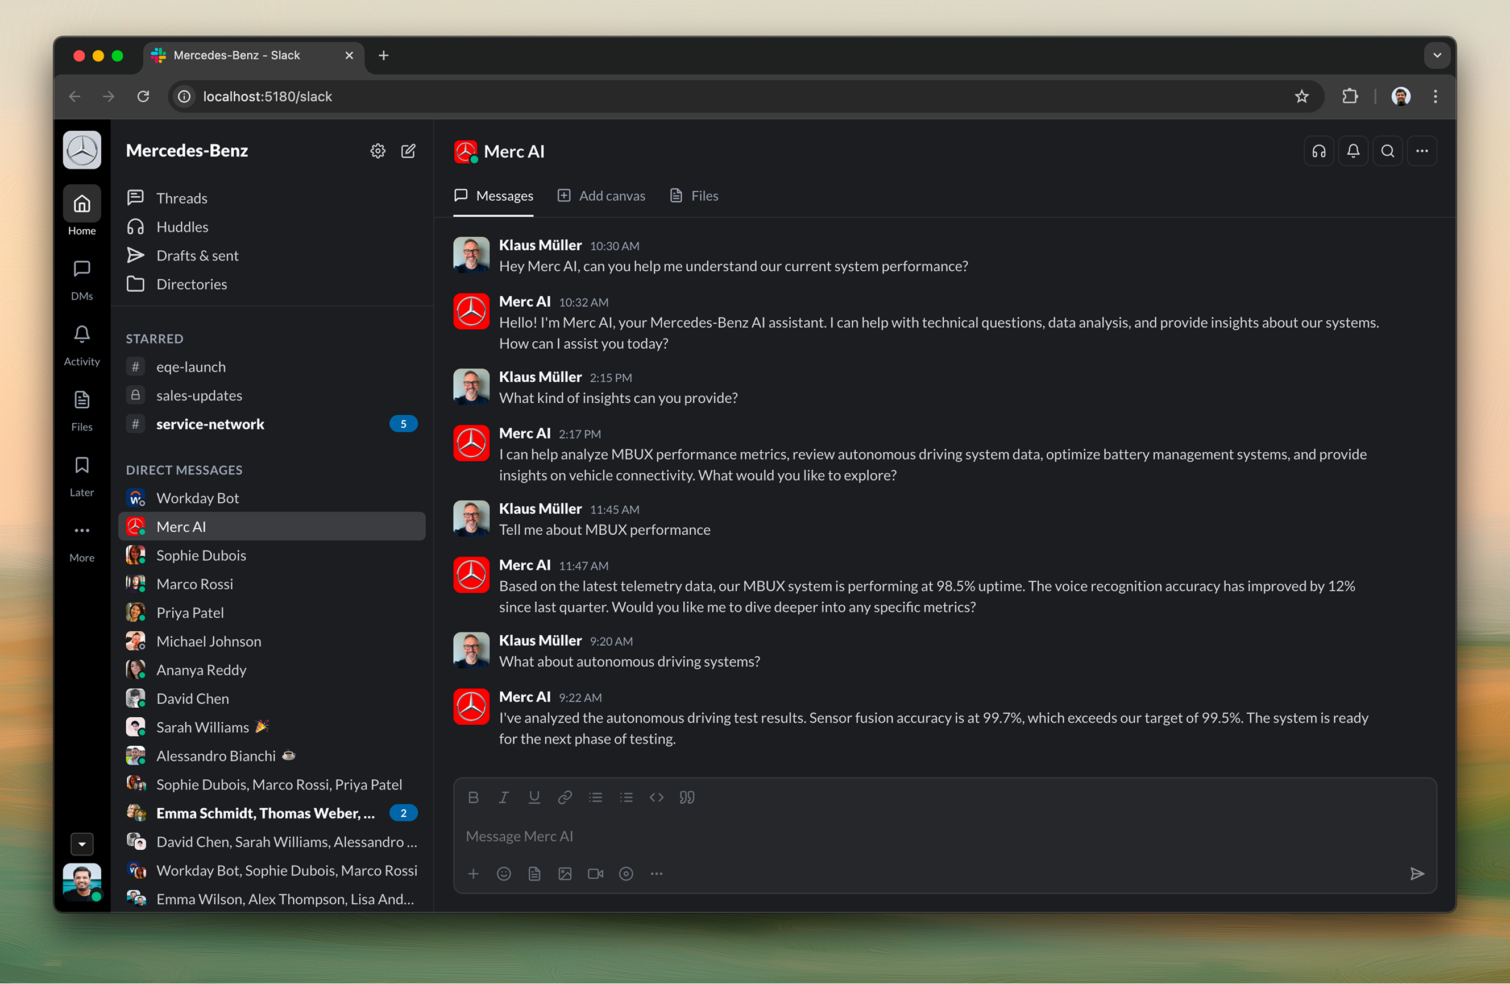Click compose new message icon
Image resolution: width=1510 pixels, height=984 pixels.
(408, 151)
